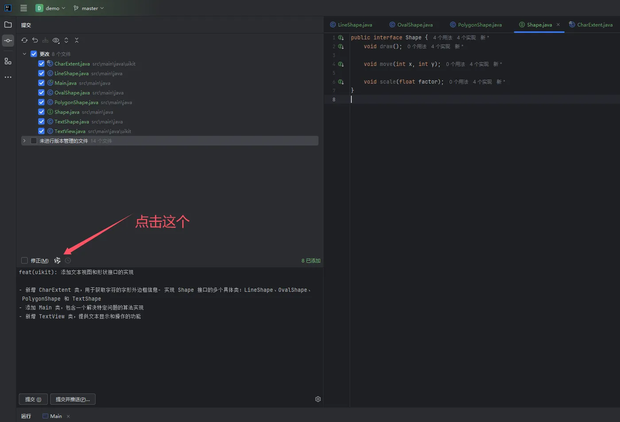Collapse the 更改 changelist node
This screenshot has height=422, width=620.
[x=24, y=54]
